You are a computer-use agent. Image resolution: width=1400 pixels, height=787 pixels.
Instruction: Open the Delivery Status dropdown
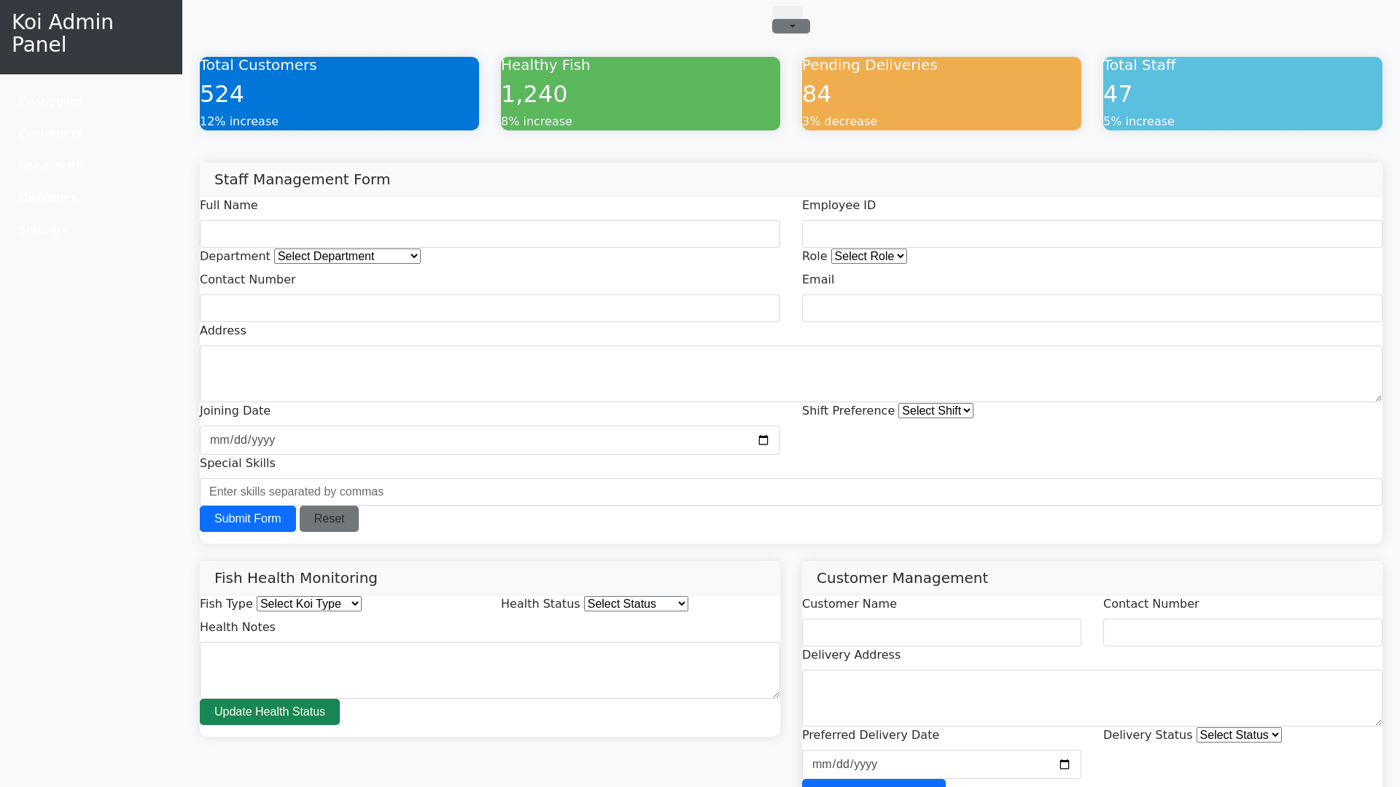pyautogui.click(x=1239, y=735)
